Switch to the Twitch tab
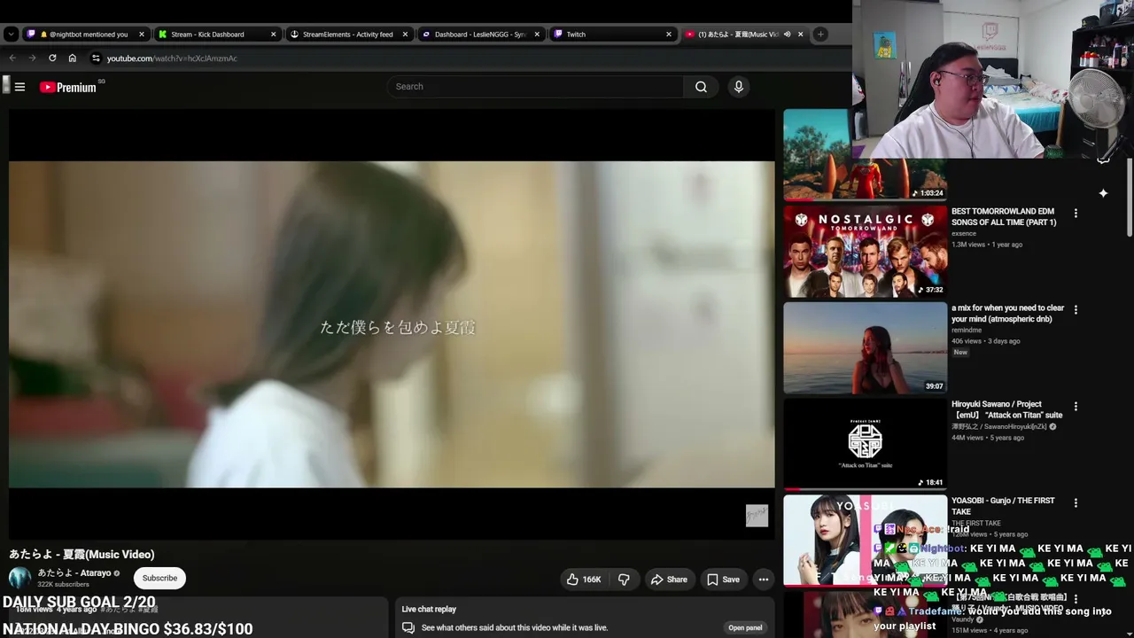 pos(576,35)
